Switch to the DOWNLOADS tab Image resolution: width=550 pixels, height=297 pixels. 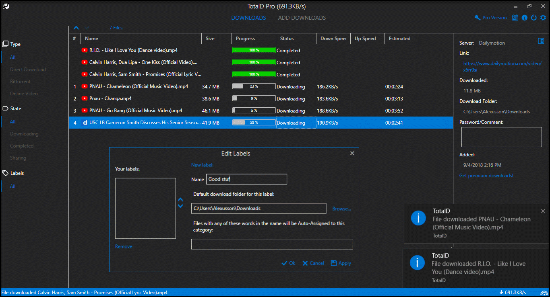click(248, 18)
